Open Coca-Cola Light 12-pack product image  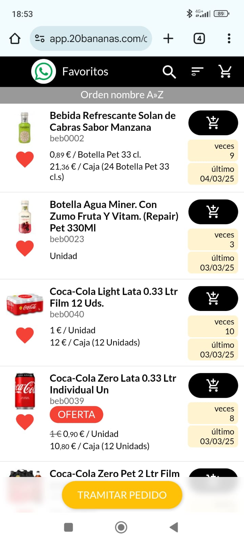click(x=25, y=304)
